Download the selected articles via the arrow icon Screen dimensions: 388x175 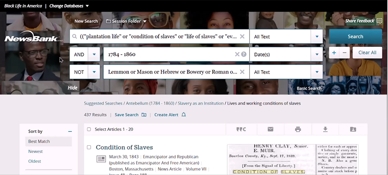click(325, 129)
